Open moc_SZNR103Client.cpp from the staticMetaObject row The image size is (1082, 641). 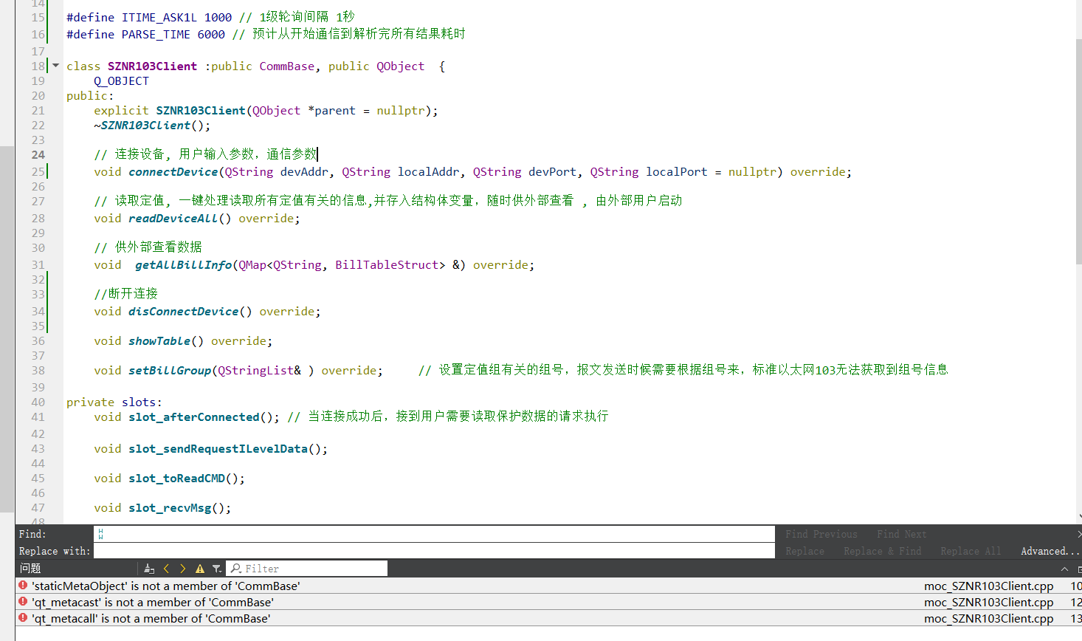[x=989, y=586]
